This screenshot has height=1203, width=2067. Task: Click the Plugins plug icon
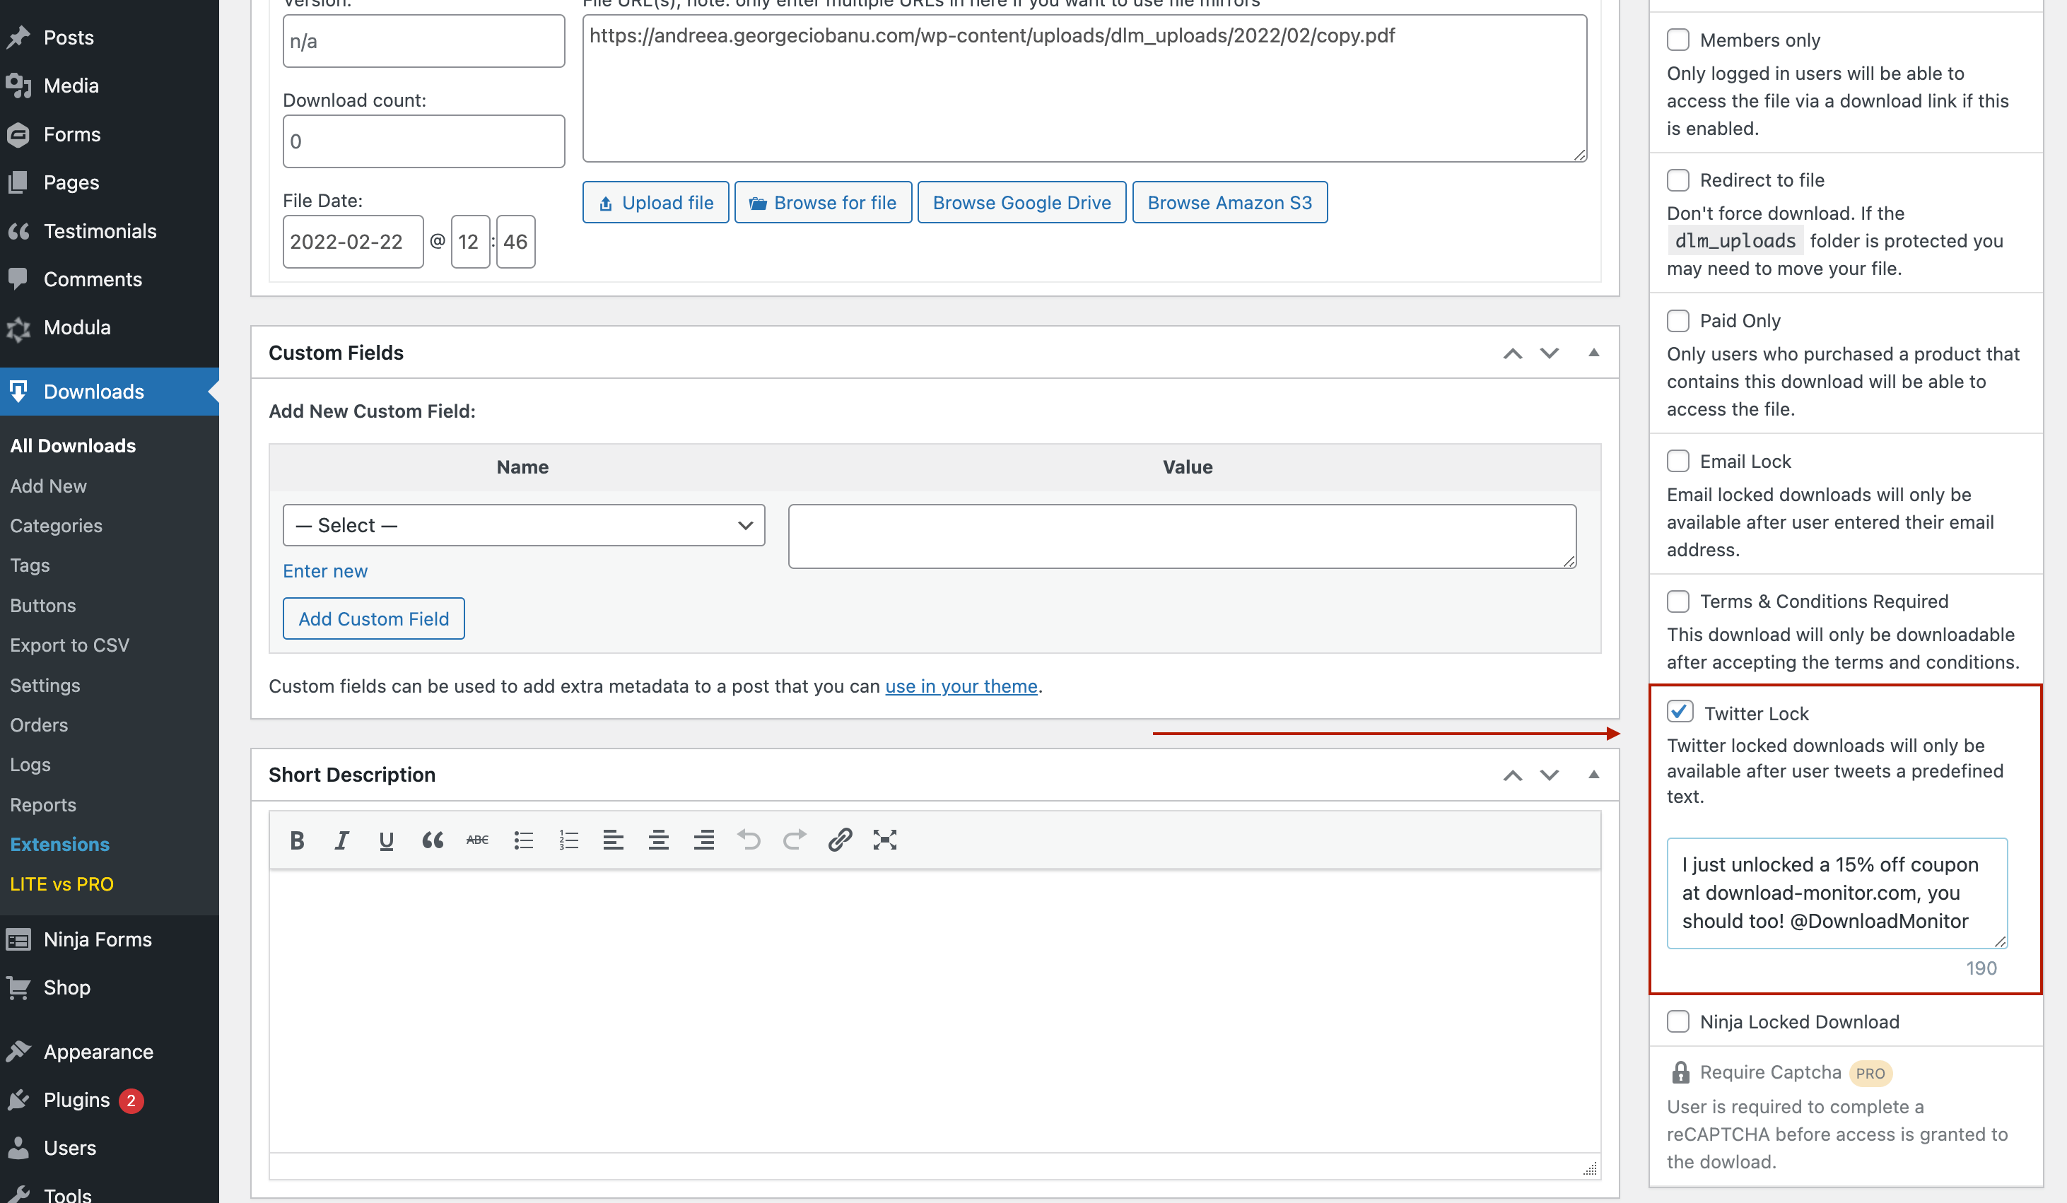tap(18, 1100)
